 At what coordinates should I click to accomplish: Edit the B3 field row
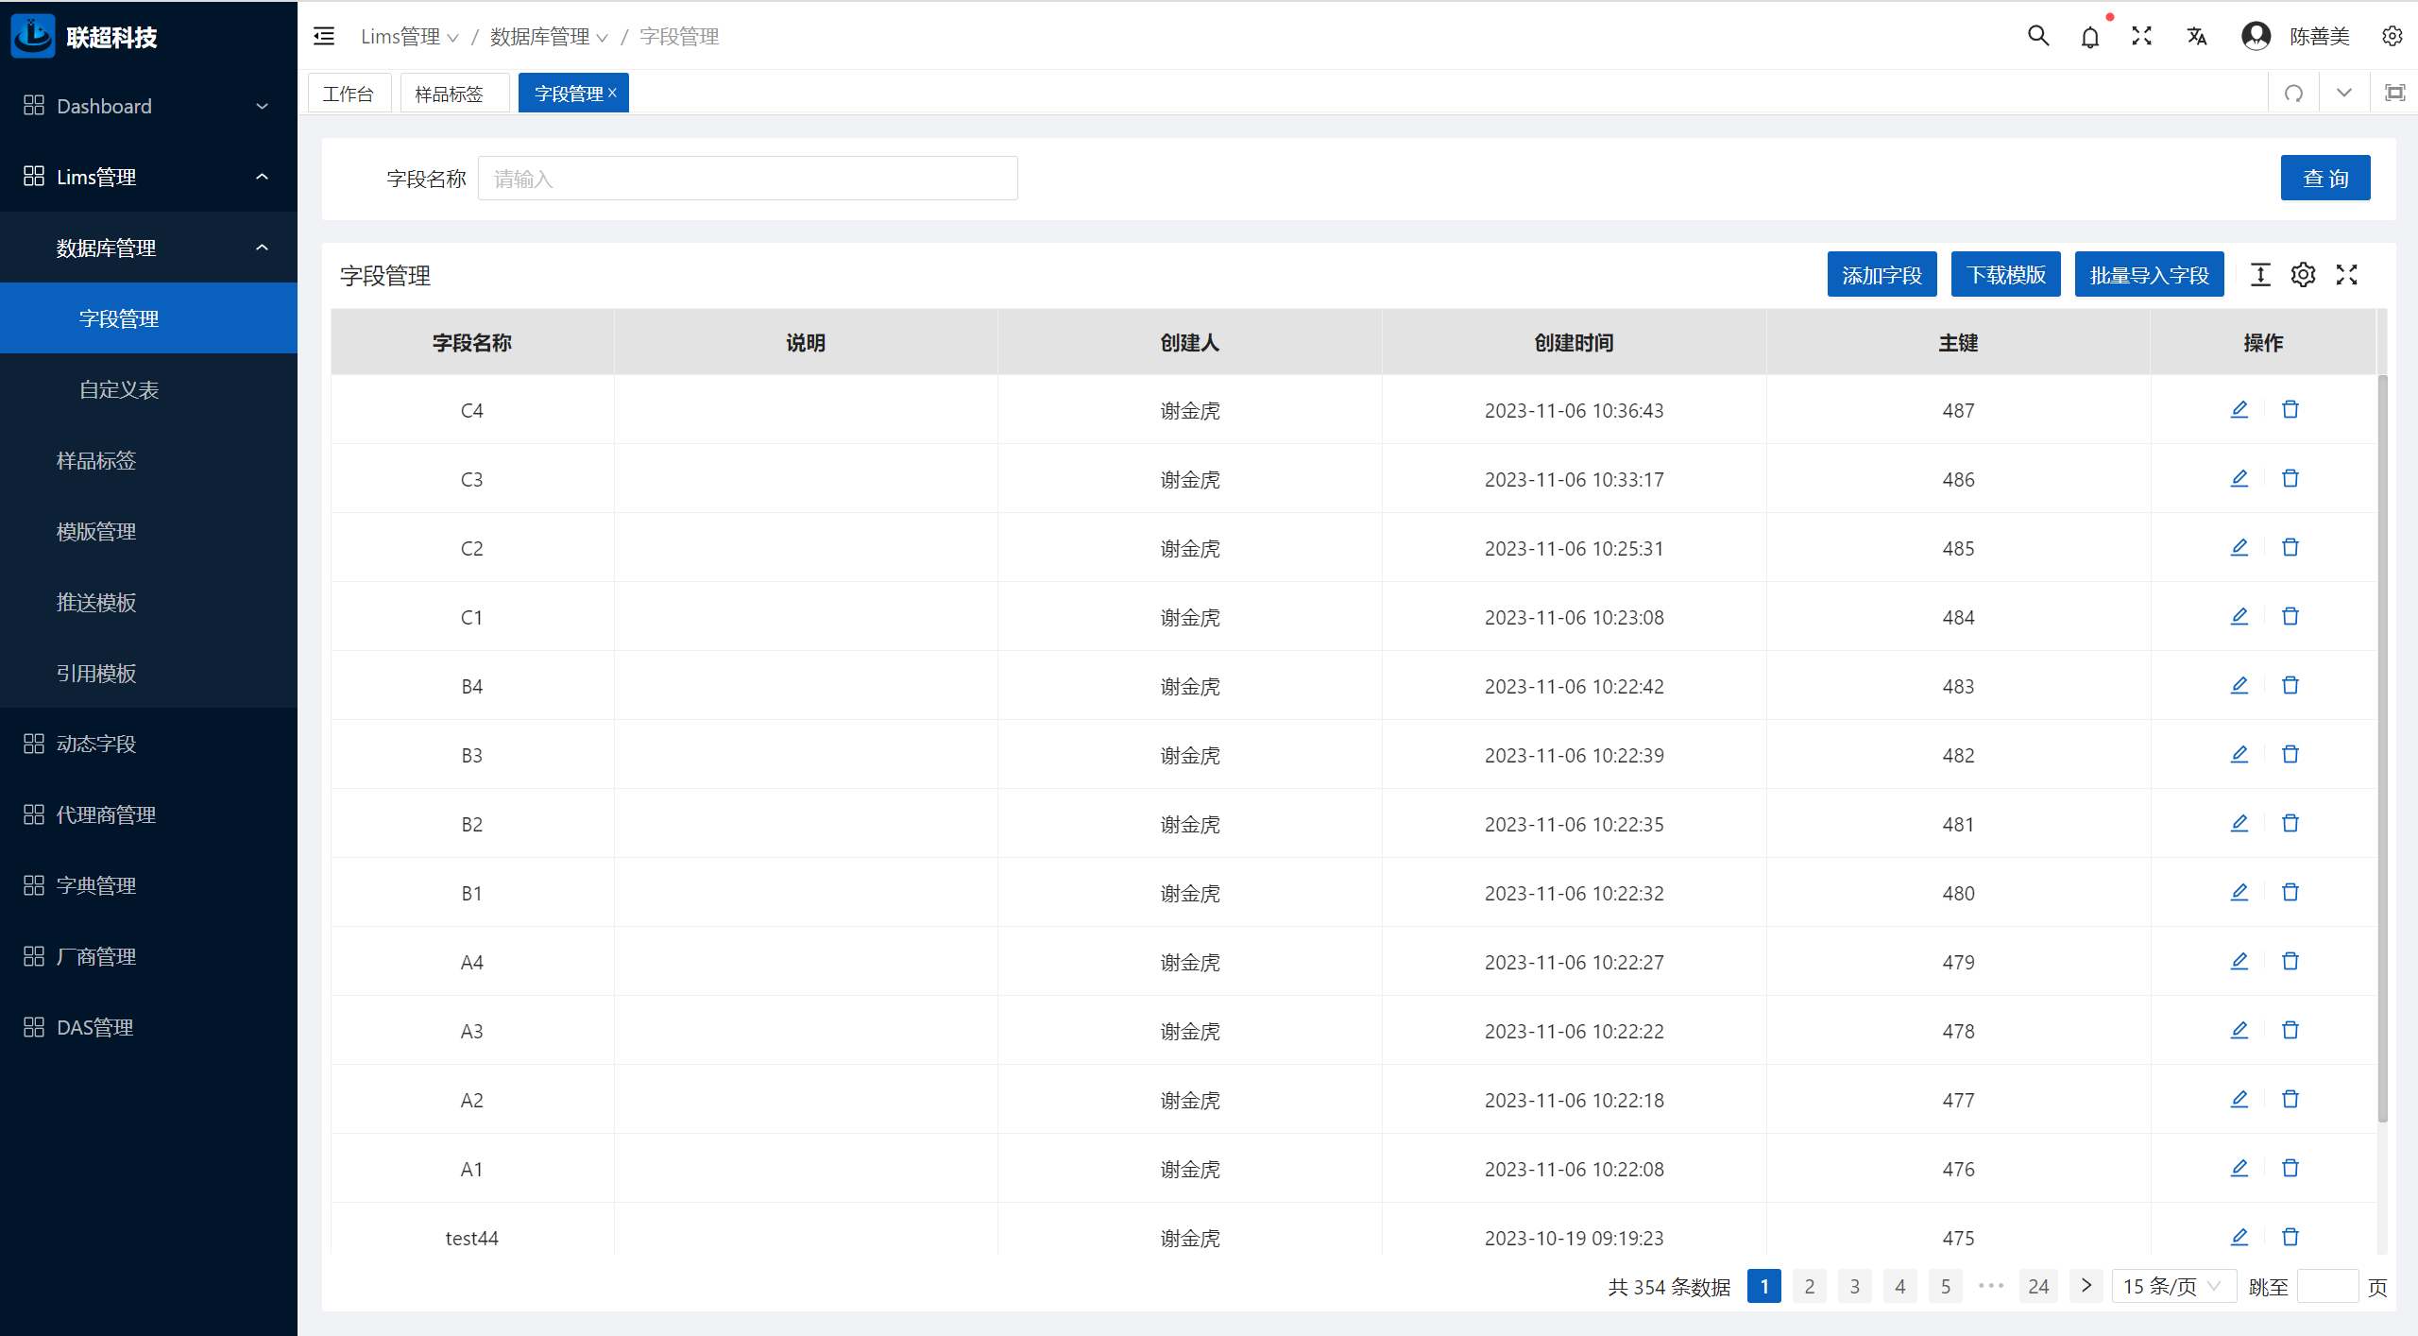[2239, 754]
